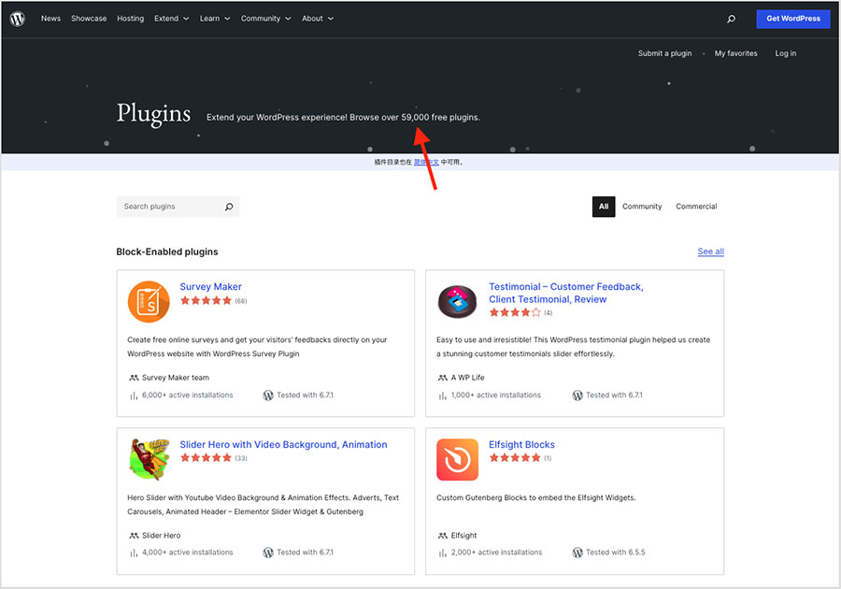Image resolution: width=841 pixels, height=589 pixels.
Task: Click the bar chart icon next to 6,000+ installations
Action: tap(134, 395)
